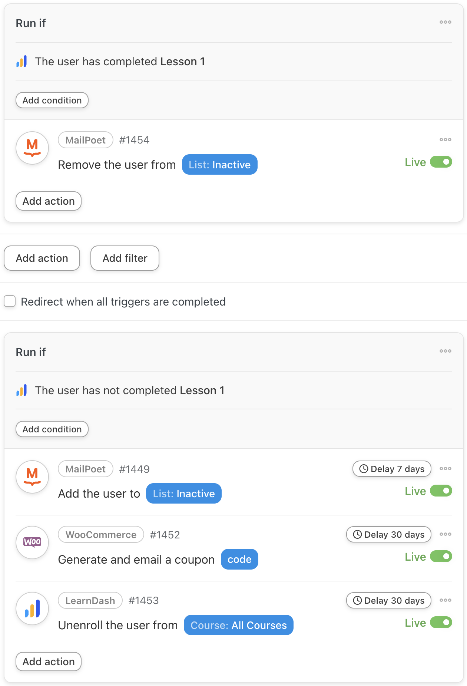Disable Live toggle on Generate and email coupon
The height and width of the screenshot is (686, 467).
tap(441, 557)
